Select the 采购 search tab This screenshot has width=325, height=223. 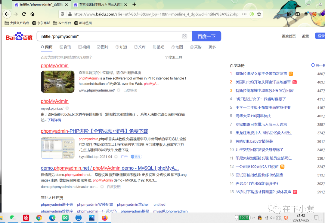click(196, 47)
